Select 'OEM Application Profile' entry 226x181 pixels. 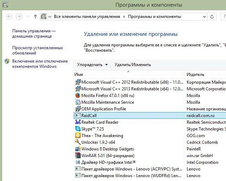[104, 109]
